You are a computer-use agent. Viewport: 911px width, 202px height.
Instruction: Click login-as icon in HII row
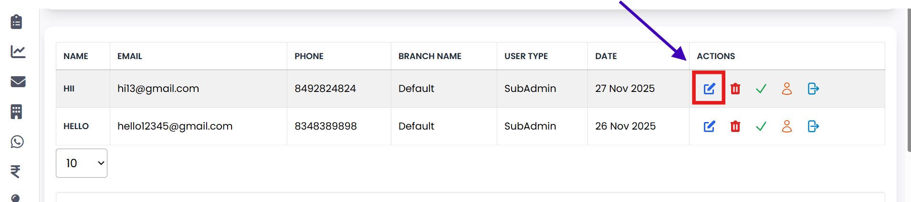(813, 89)
